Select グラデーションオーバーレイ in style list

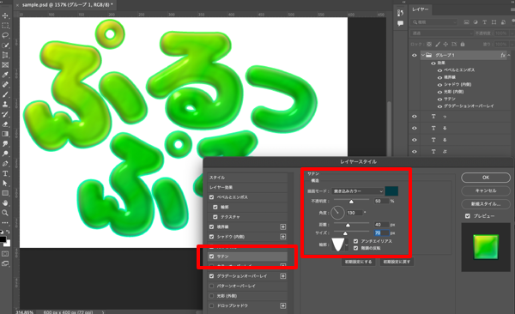(242, 276)
